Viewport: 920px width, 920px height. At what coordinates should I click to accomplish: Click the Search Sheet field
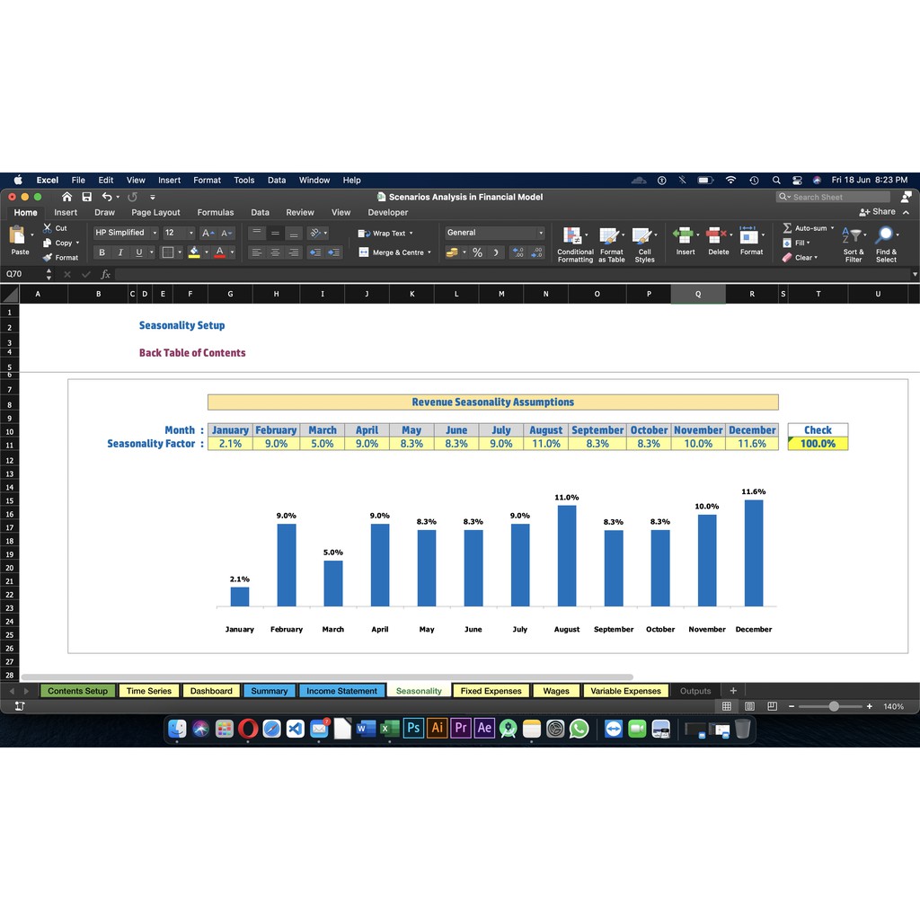coord(836,197)
